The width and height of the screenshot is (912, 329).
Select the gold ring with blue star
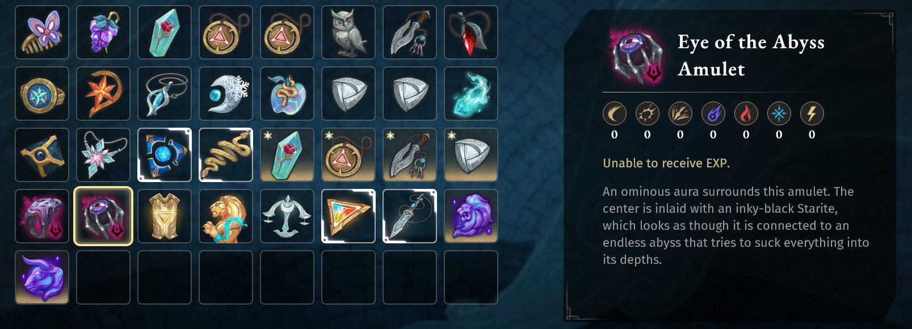[42, 94]
